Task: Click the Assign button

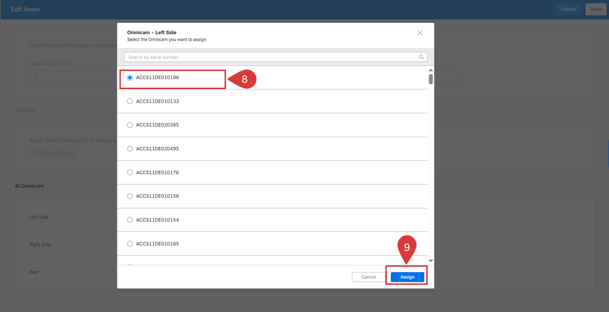Action: coord(407,277)
